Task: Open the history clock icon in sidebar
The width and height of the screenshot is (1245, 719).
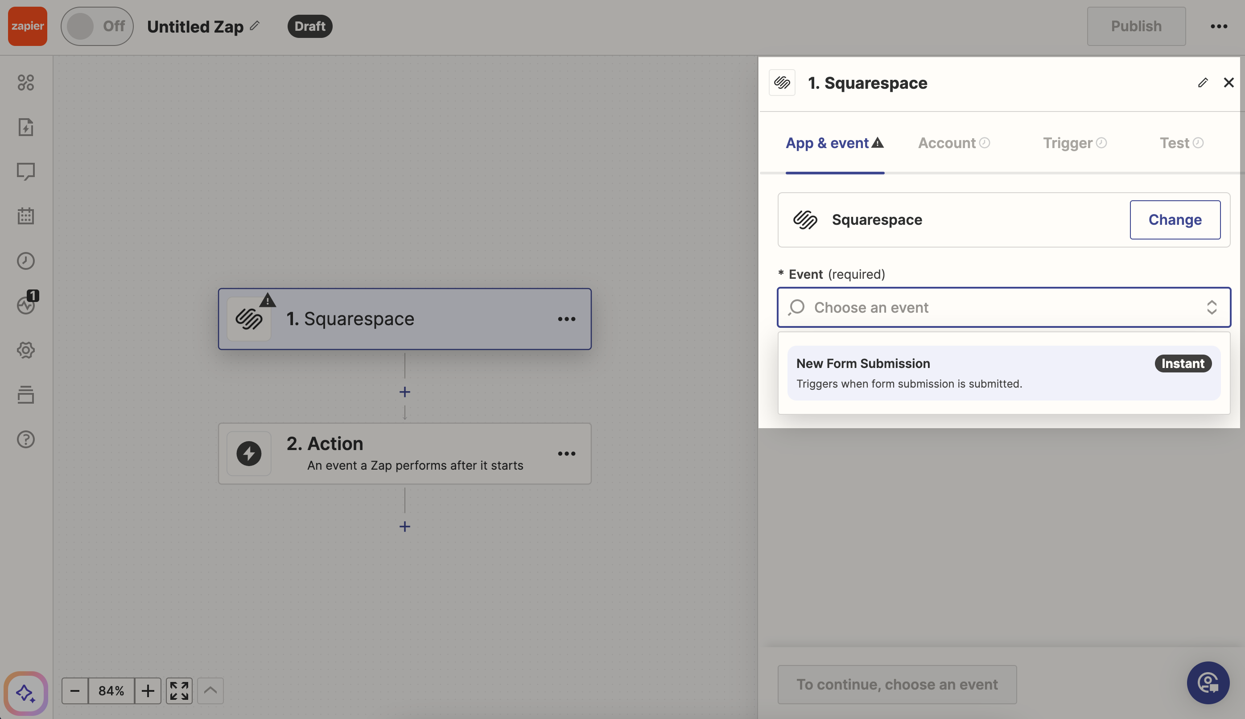Action: click(26, 261)
